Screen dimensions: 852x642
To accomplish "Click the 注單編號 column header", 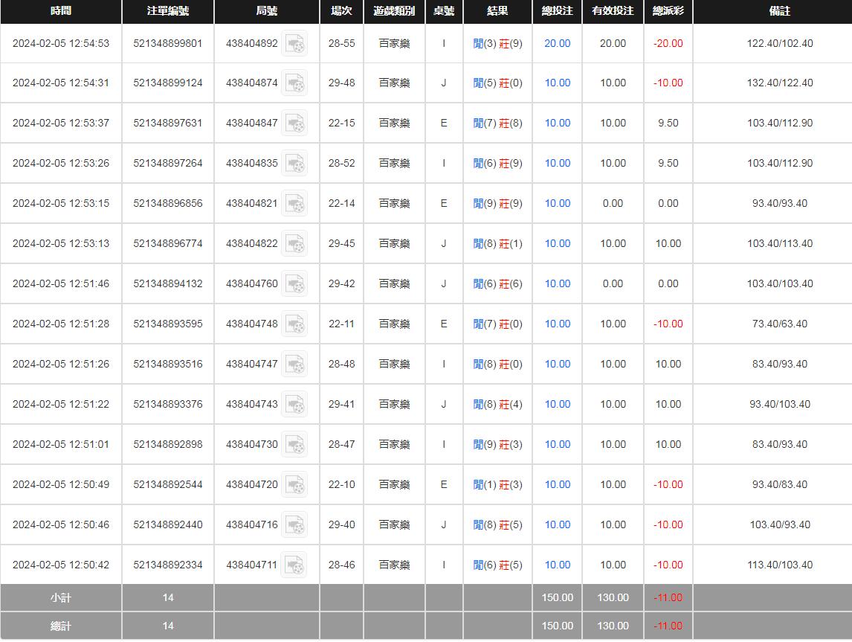I will (168, 11).
